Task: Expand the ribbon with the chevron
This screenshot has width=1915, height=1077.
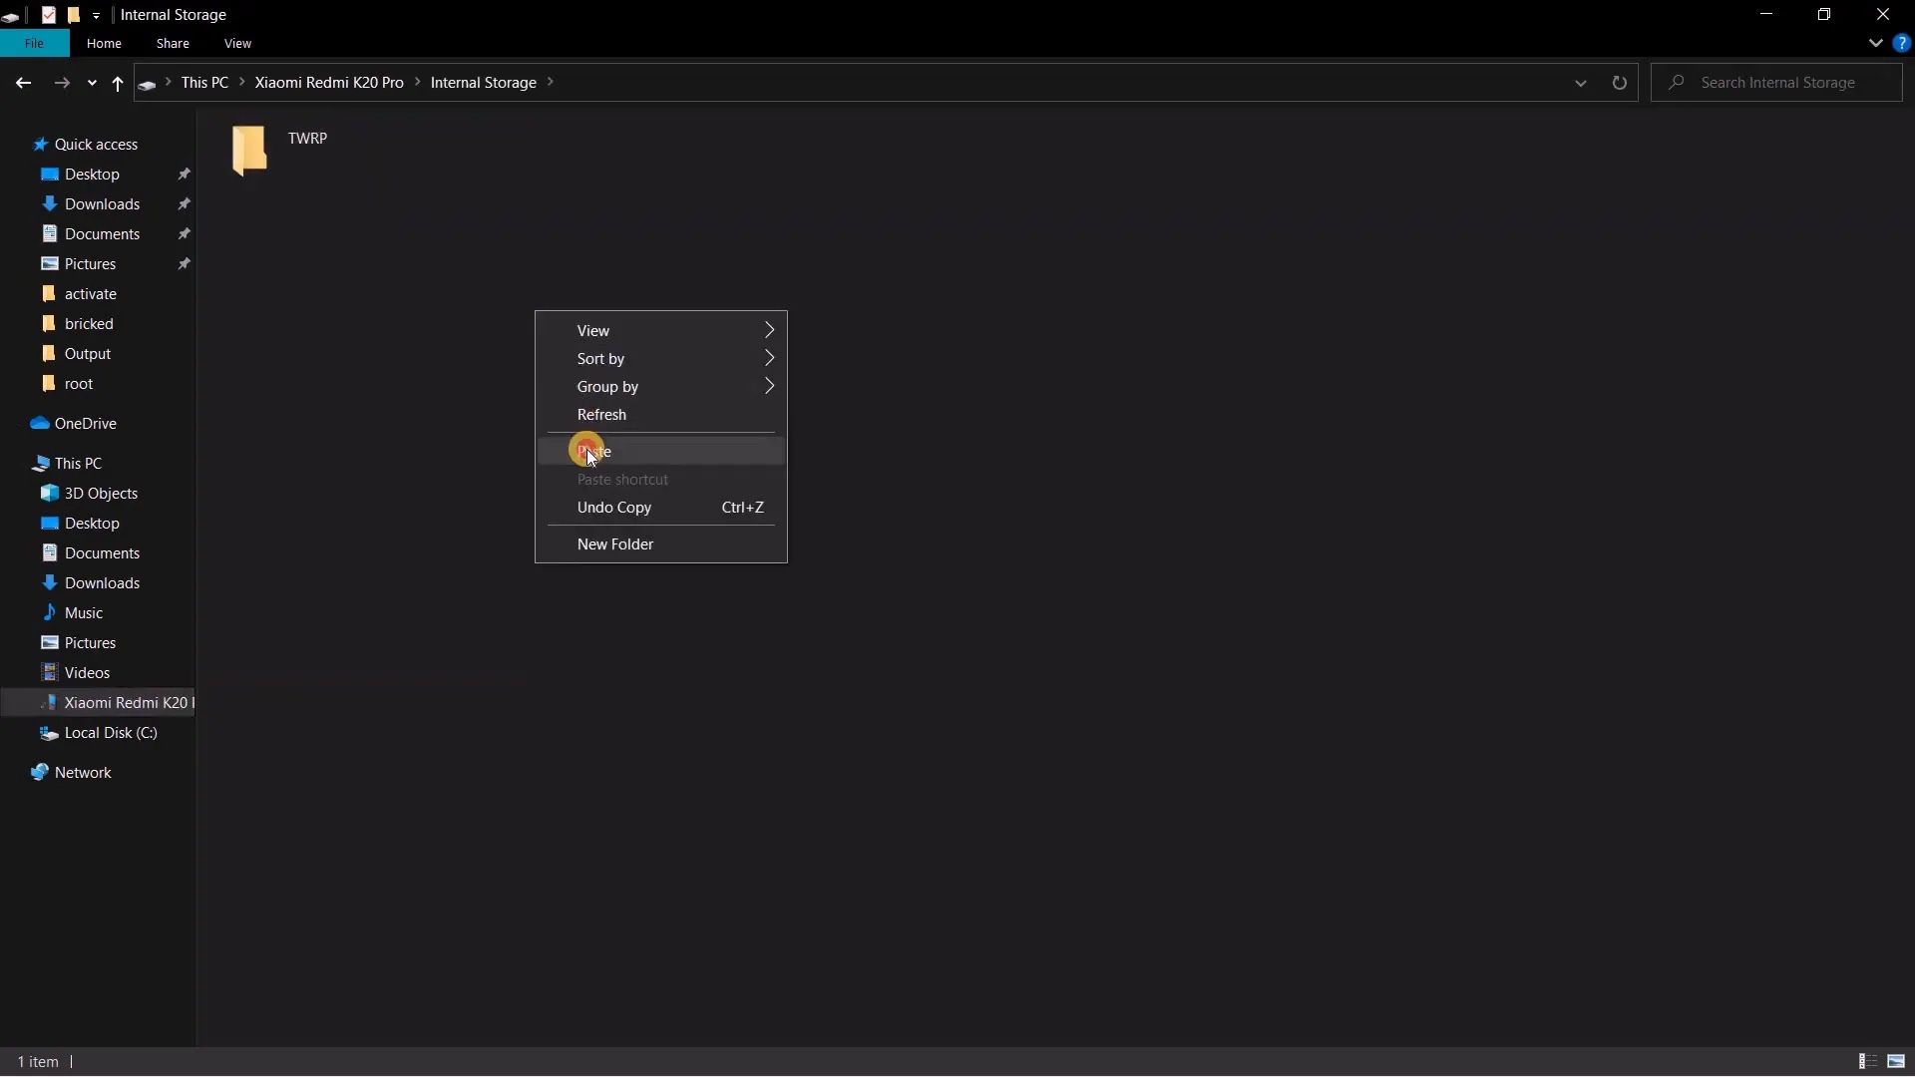Action: tap(1875, 44)
